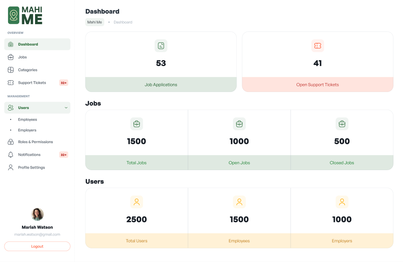Go to Profile Settings
The image size is (403, 262).
tap(37, 168)
